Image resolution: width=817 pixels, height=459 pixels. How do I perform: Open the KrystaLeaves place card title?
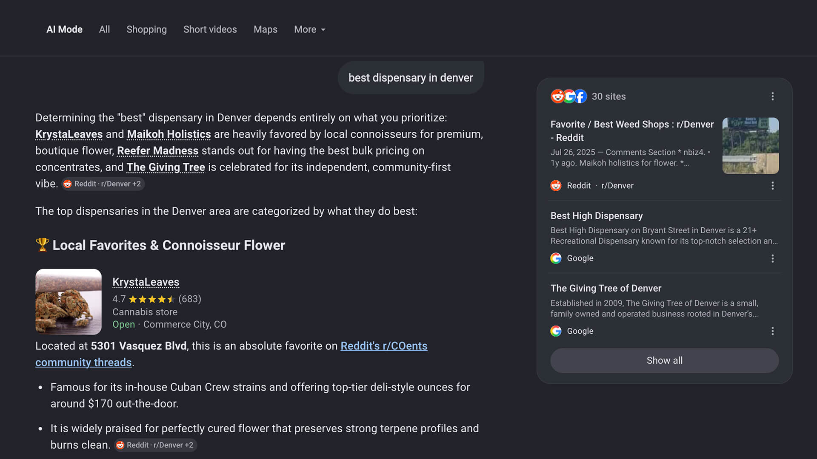(146, 282)
